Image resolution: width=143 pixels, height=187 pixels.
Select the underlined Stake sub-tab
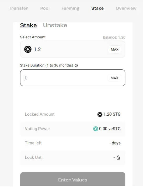coord(28,25)
